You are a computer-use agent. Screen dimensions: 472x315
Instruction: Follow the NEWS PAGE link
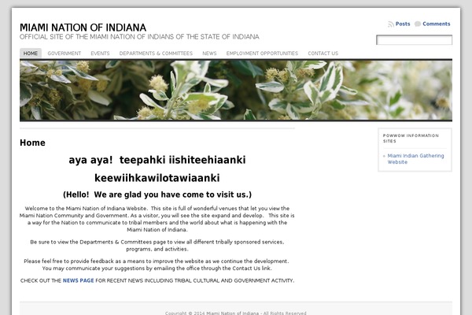[x=78, y=280]
